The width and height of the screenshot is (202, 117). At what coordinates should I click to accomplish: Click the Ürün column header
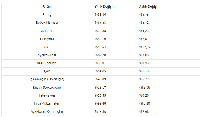(x=47, y=7)
